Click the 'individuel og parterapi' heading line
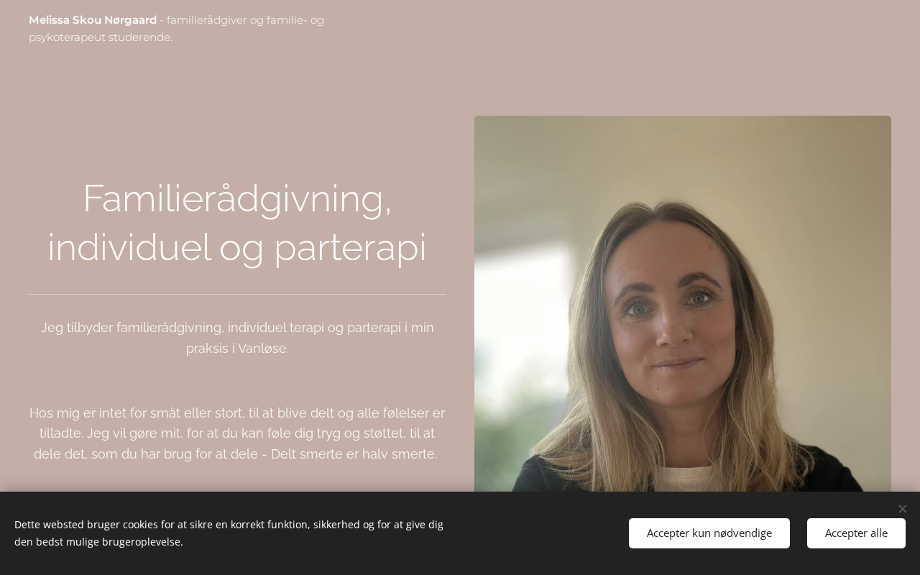This screenshot has height=575, width=920. coord(237,247)
